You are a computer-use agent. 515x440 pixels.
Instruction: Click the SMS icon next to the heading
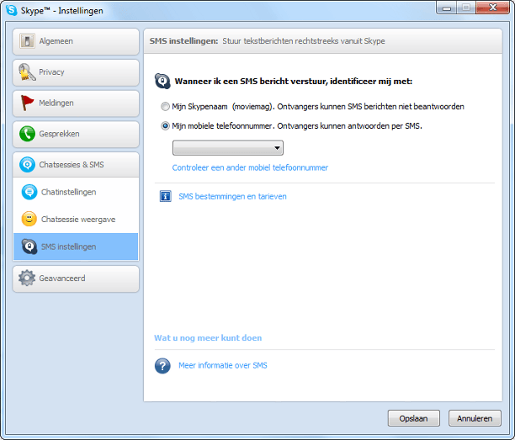(162, 81)
